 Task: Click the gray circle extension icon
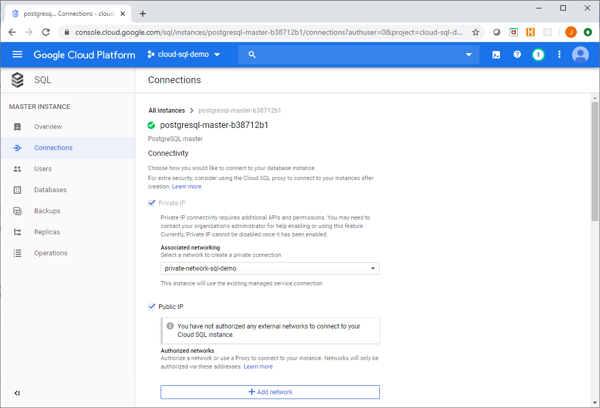coord(497,32)
